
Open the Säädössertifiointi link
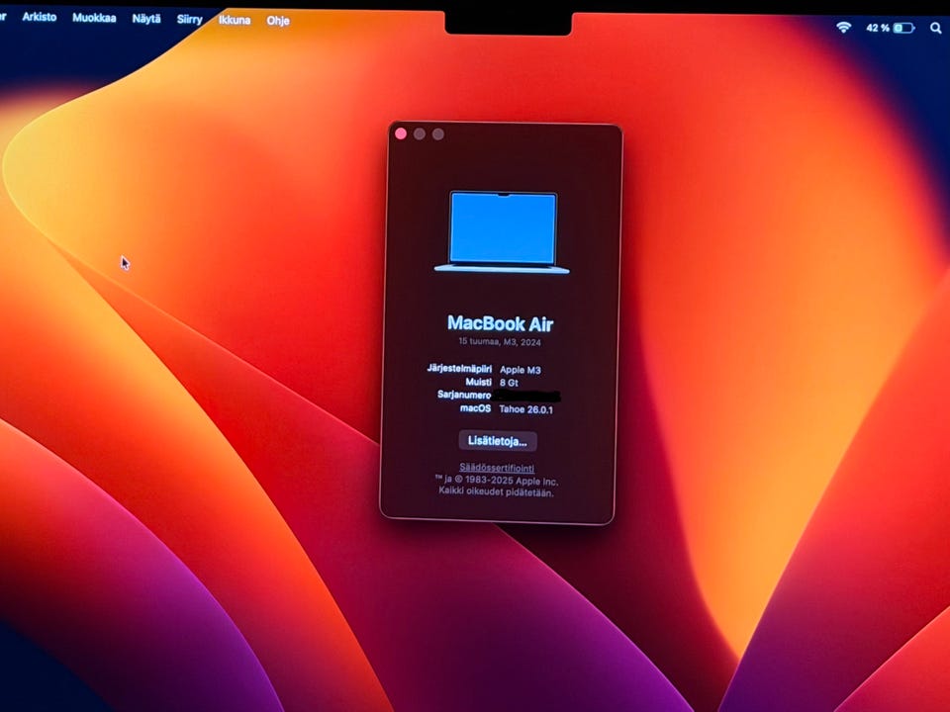tap(497, 468)
